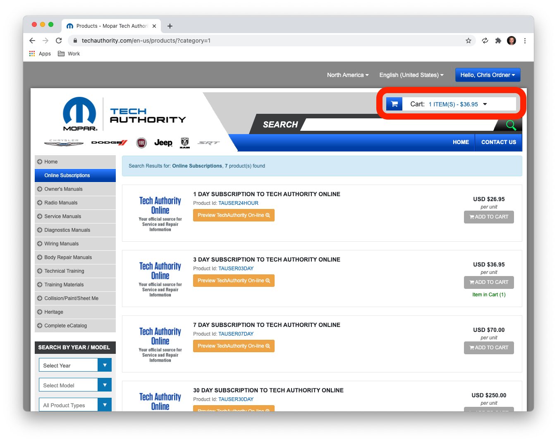Open Wiring Manuals category

point(75,244)
